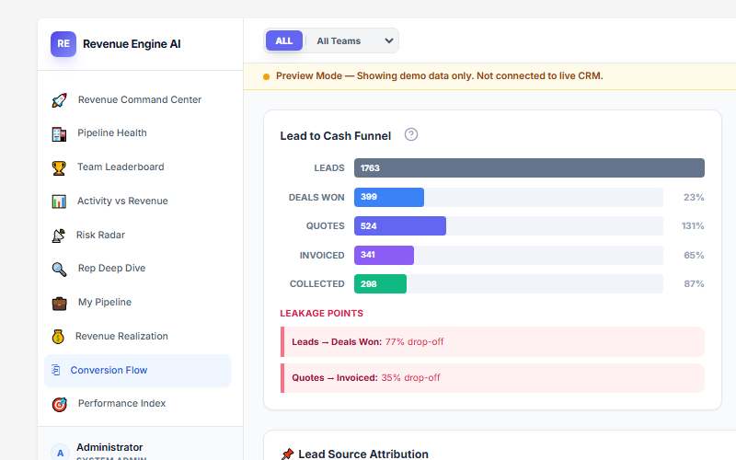Select Rep Deep Dive
Screen dimensions: 736x460
click(x=137, y=269)
